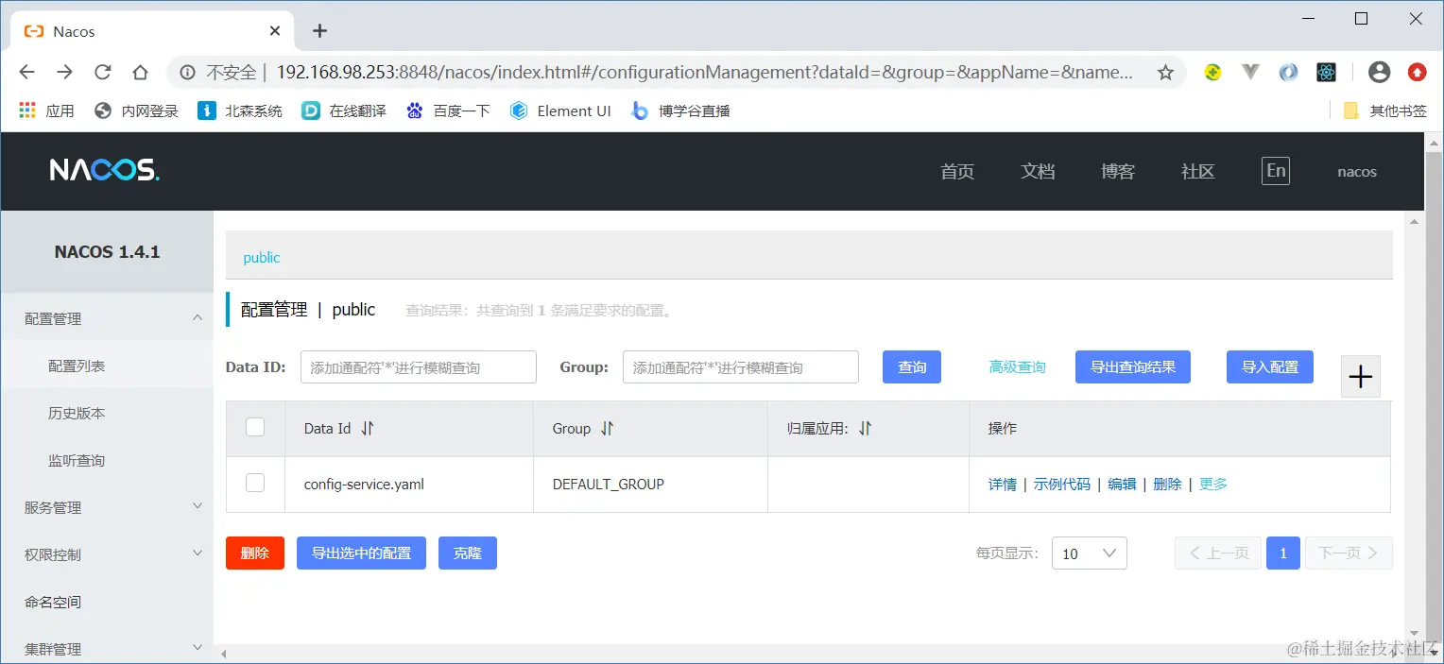Open 北森系统 bookmark
This screenshot has width=1444, height=664.
[x=240, y=111]
